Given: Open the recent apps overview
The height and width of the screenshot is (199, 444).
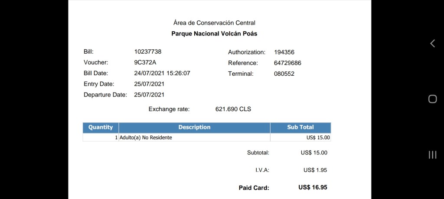Looking at the screenshot, I should click(x=432, y=155).
